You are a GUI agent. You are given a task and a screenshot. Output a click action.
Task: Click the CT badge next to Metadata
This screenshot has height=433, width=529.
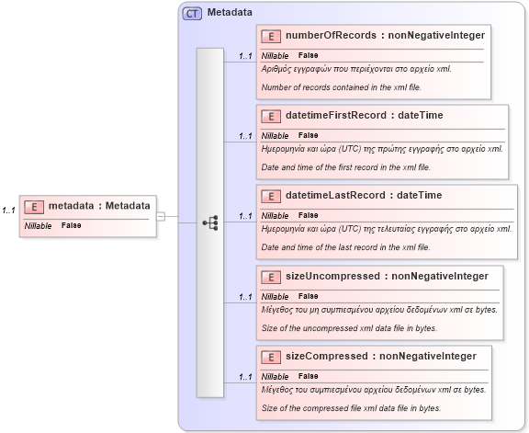[192, 14]
